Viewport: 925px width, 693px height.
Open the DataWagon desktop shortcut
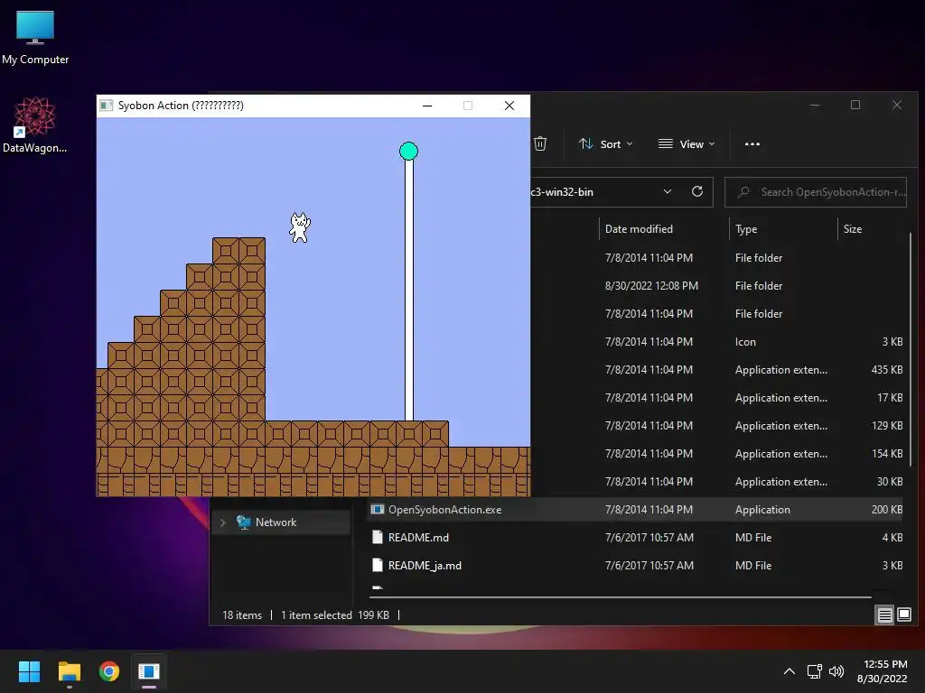tap(35, 125)
